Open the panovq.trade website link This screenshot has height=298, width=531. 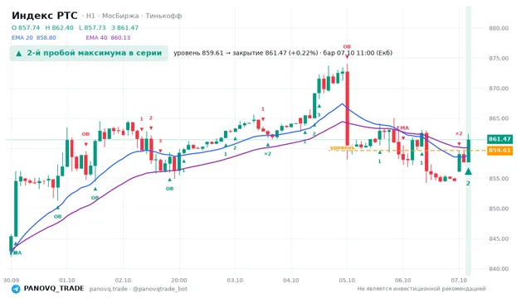[109, 289]
